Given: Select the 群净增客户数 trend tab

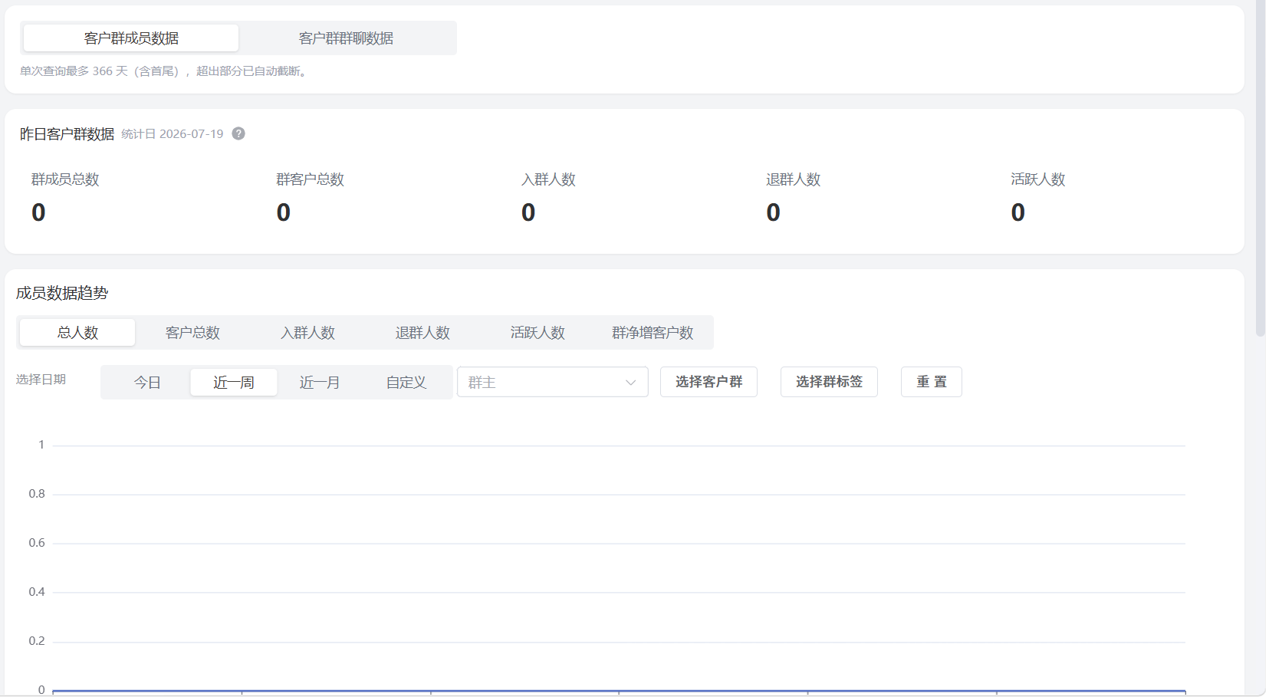Looking at the screenshot, I should [x=653, y=333].
